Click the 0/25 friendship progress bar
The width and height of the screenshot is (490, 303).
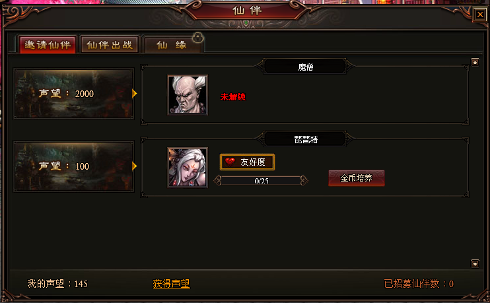pyautogui.click(x=261, y=181)
